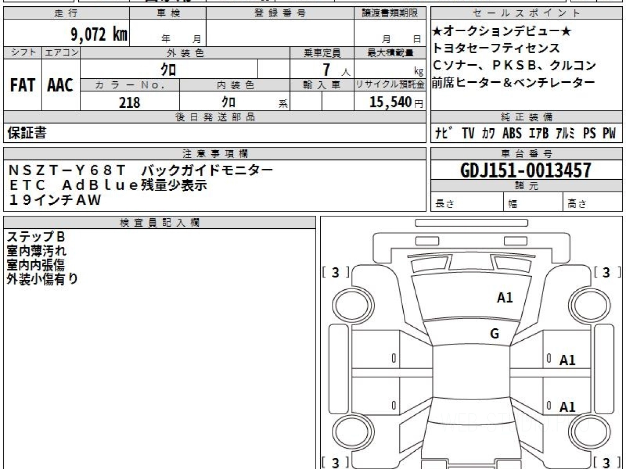This screenshot has width=626, height=469.
Task: Select the G mark on the windshield
Action: coord(495,334)
